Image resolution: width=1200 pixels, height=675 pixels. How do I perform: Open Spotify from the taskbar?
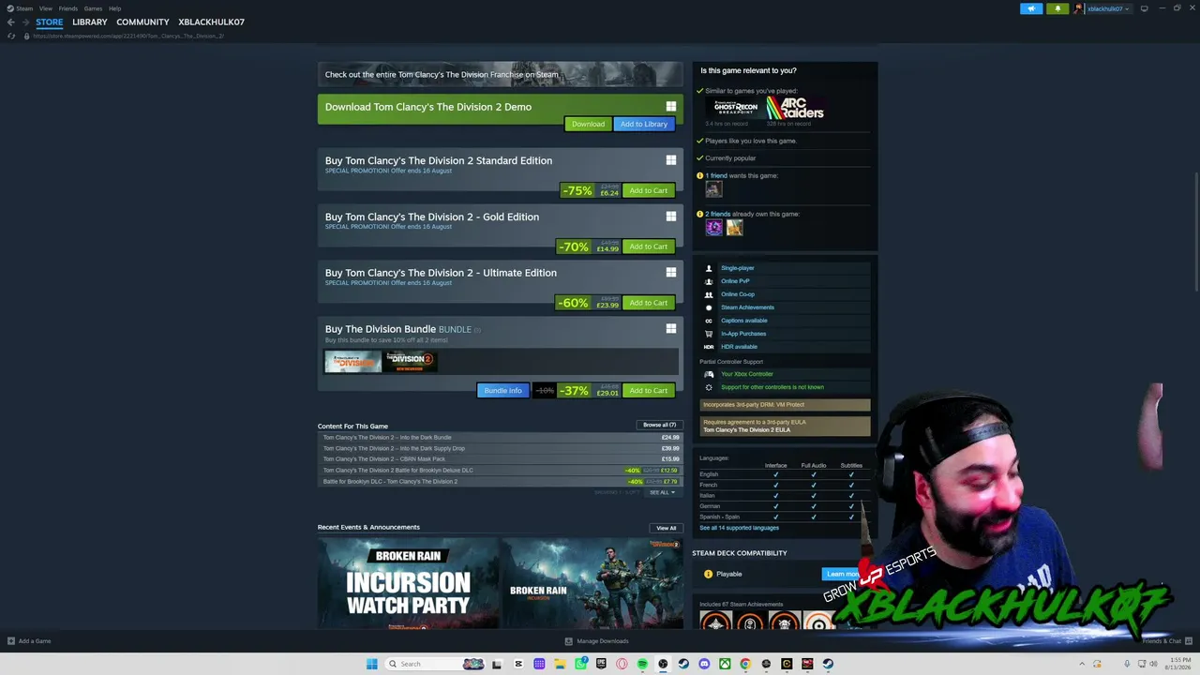(x=642, y=664)
